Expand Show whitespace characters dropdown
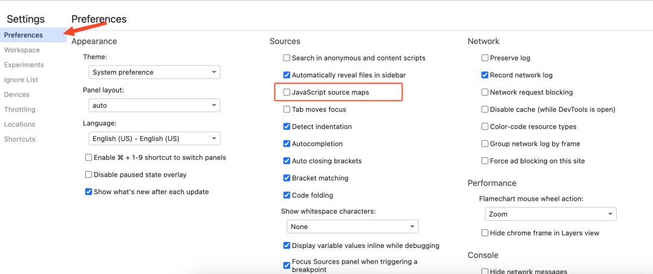The height and width of the screenshot is (274, 653). 352,227
